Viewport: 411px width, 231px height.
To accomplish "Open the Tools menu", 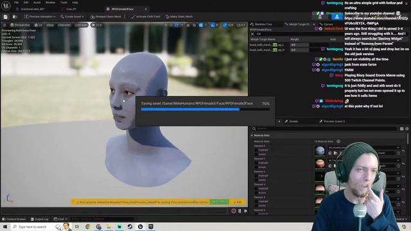I will click(64, 3).
